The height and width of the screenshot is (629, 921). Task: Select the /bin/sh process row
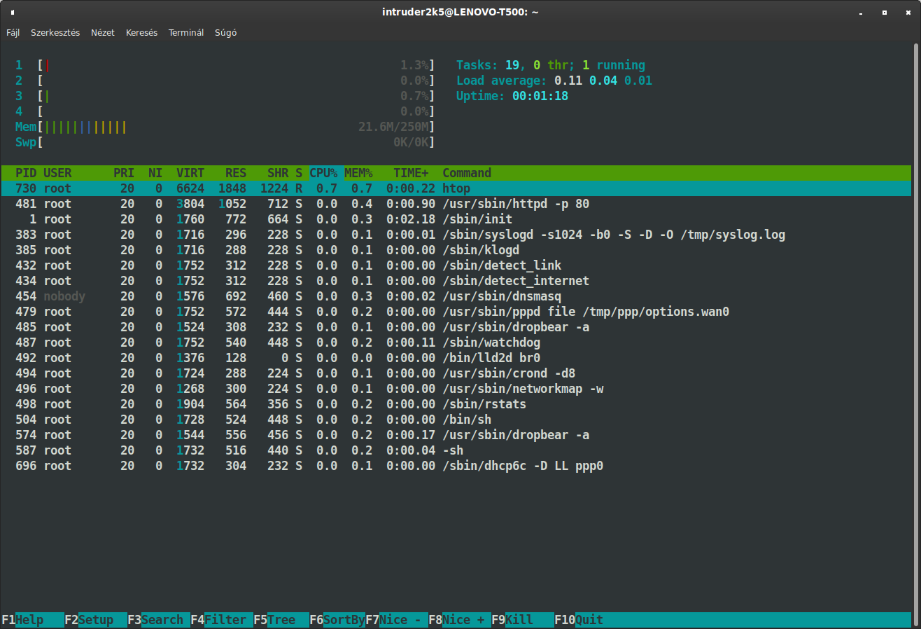456,420
